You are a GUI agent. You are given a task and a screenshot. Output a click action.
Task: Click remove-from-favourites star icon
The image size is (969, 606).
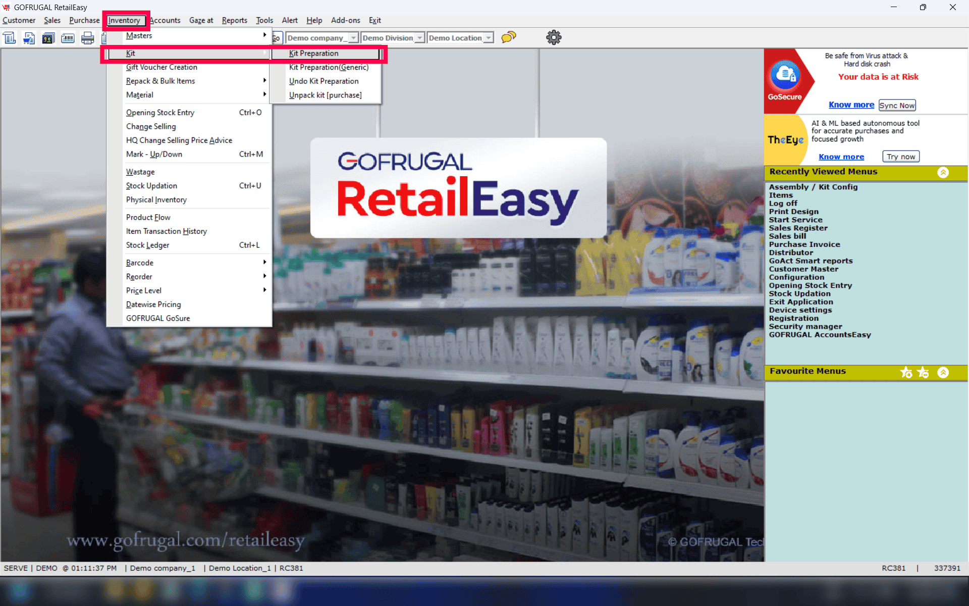tap(923, 372)
